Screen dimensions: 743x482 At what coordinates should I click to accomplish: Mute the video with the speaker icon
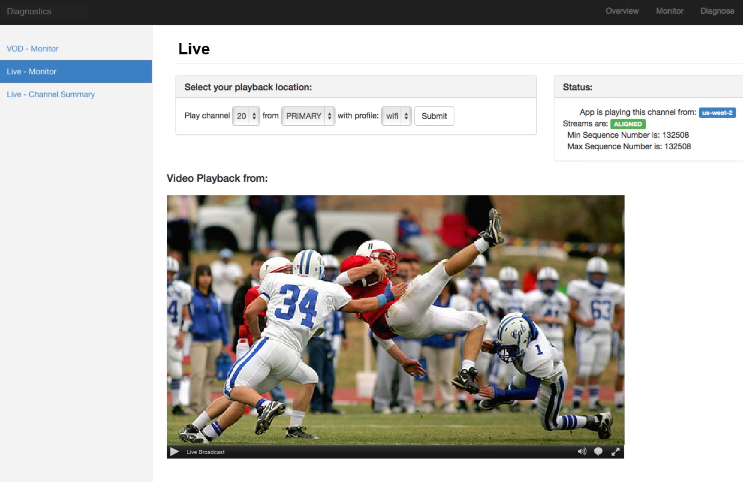point(582,452)
